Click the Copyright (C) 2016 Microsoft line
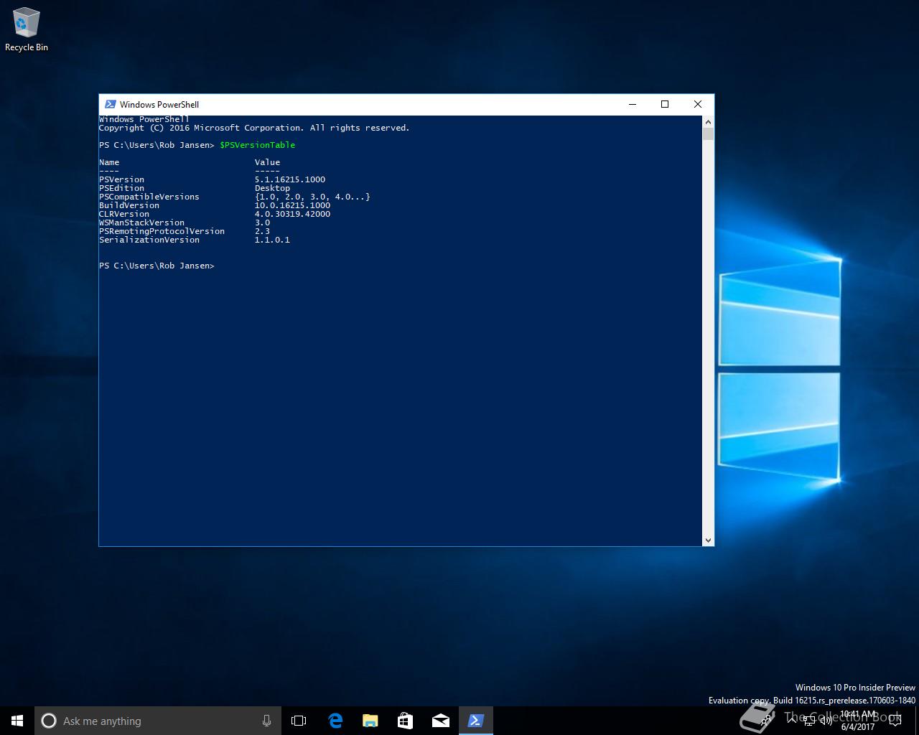Viewport: 919px width, 735px height. pos(254,128)
